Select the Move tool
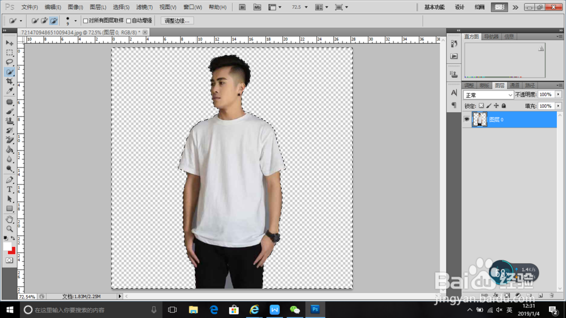This screenshot has height=318, width=566. (x=10, y=43)
